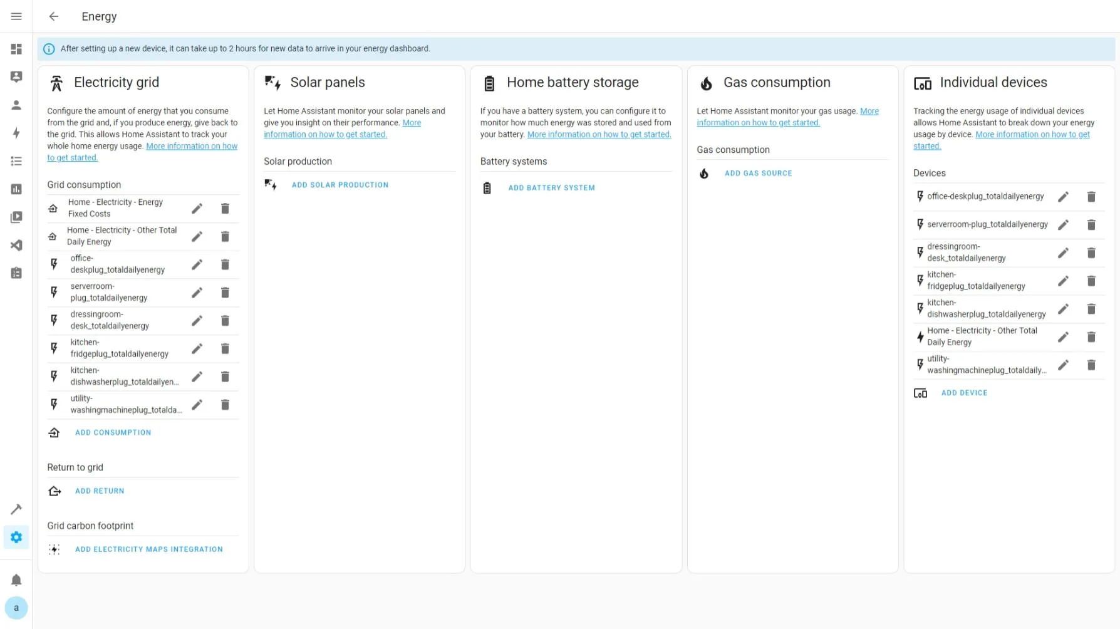Open Electricity grid more information link
Viewport: 1120px width, 629px height.
coord(192,146)
